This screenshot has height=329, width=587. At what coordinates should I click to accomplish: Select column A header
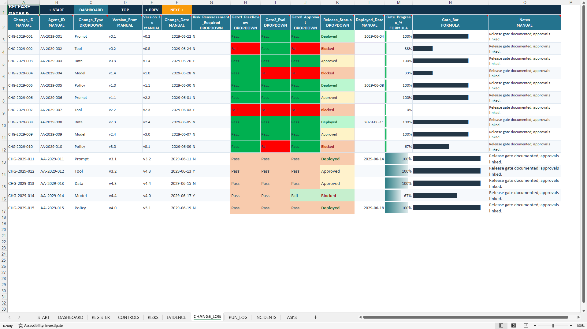click(x=24, y=2)
